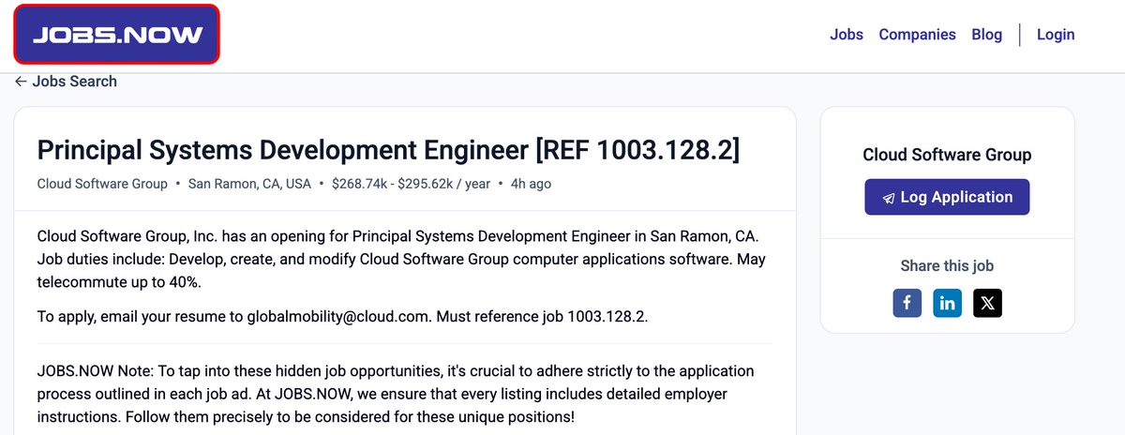This screenshot has width=1125, height=435.
Task: Open the Jobs nav link
Action: [847, 35]
